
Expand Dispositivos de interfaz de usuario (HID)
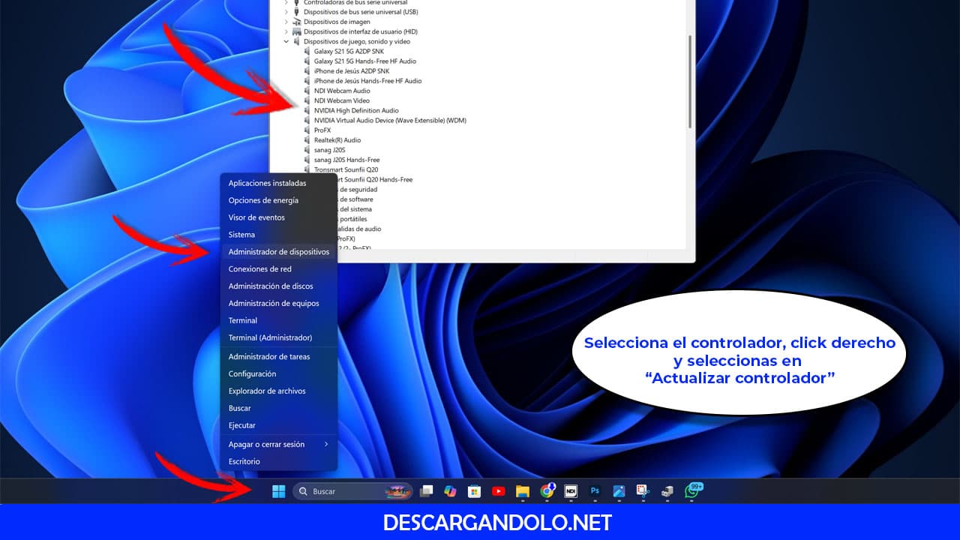286,31
